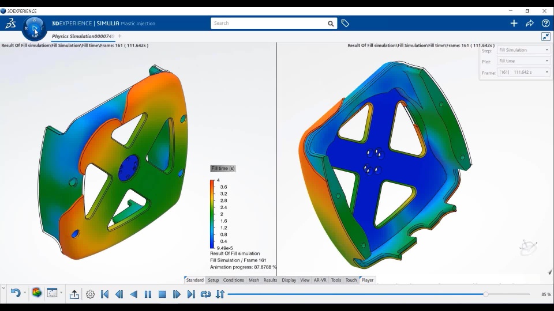Open the help question mark icon

pos(545,23)
